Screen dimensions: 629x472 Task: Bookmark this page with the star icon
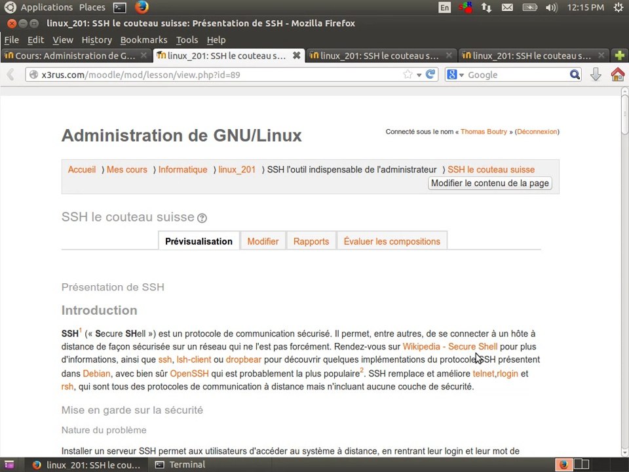[408, 75]
